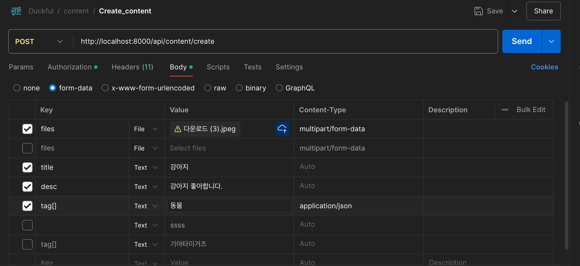This screenshot has width=580, height=266.
Task: Expand the Save options chevron
Action: 515,11
